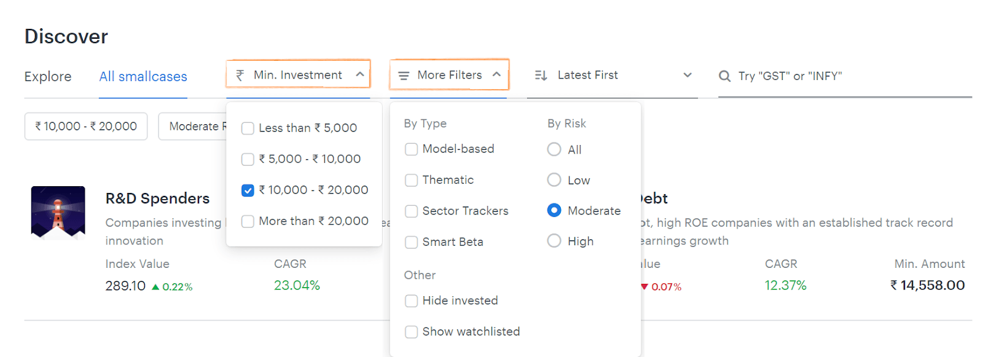This screenshot has height=357, width=983.
Task: Expand the Latest First sort dropdown
Action: coord(687,75)
